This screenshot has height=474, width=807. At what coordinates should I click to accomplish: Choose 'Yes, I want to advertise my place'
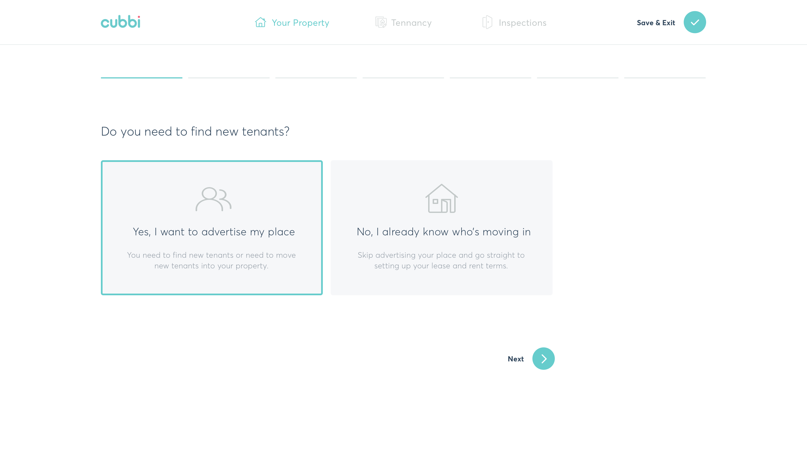click(212, 228)
